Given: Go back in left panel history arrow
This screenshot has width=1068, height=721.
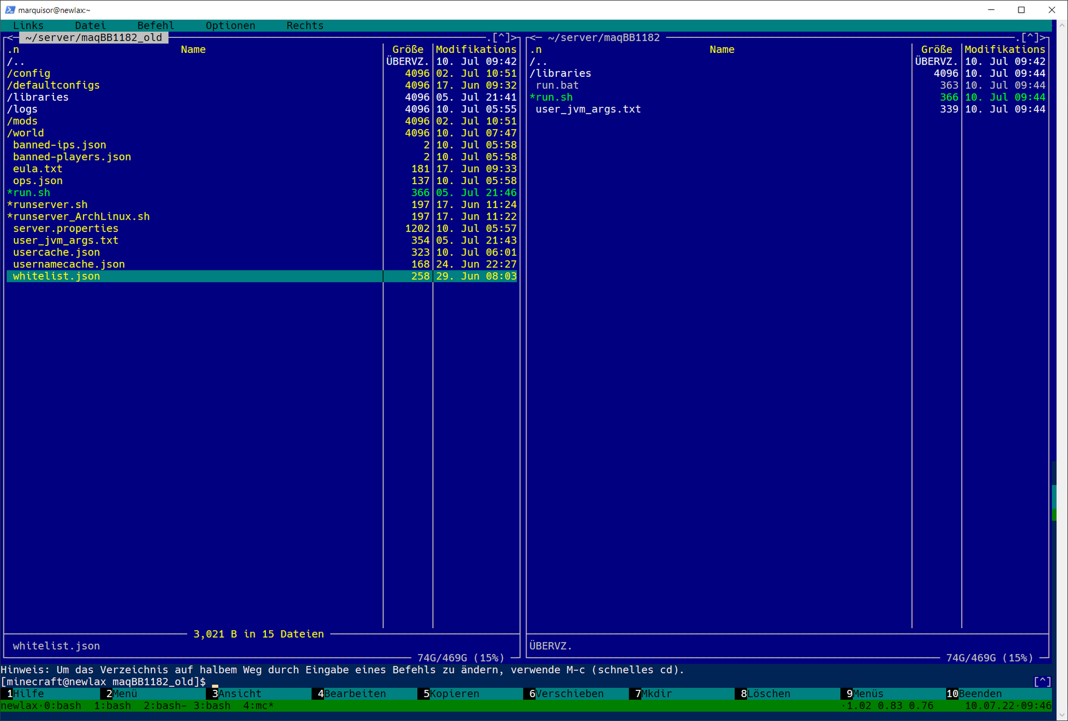Looking at the screenshot, I should point(9,37).
